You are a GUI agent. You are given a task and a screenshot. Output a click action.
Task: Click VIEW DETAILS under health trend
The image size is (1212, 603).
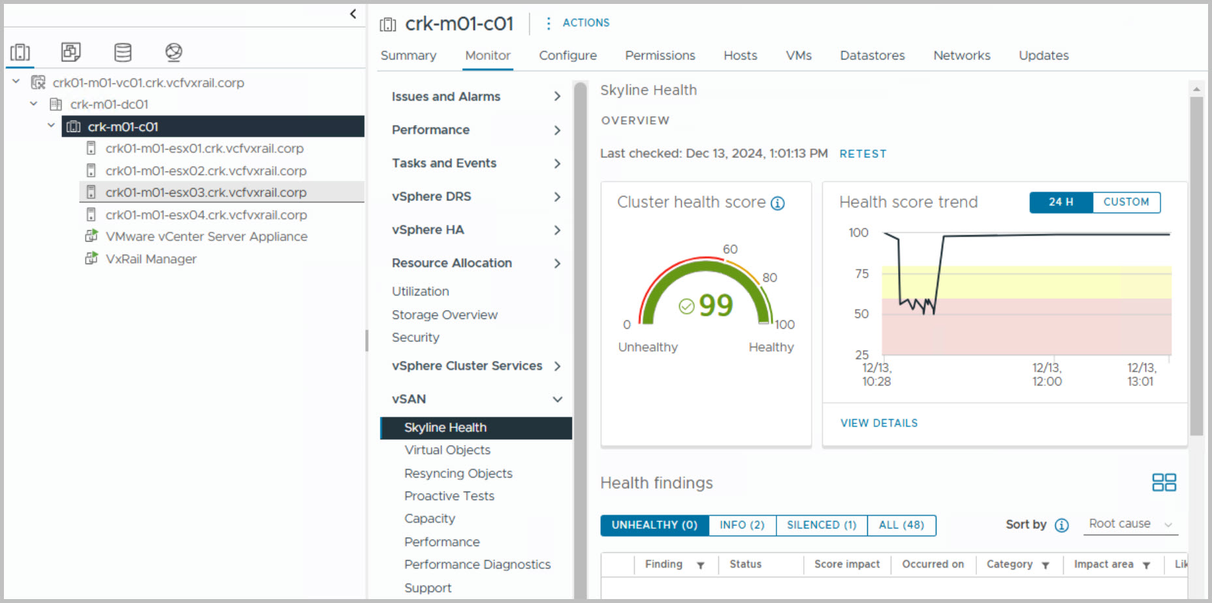(x=878, y=423)
